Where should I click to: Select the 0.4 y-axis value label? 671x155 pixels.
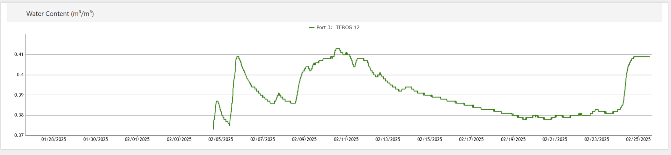(x=20, y=75)
